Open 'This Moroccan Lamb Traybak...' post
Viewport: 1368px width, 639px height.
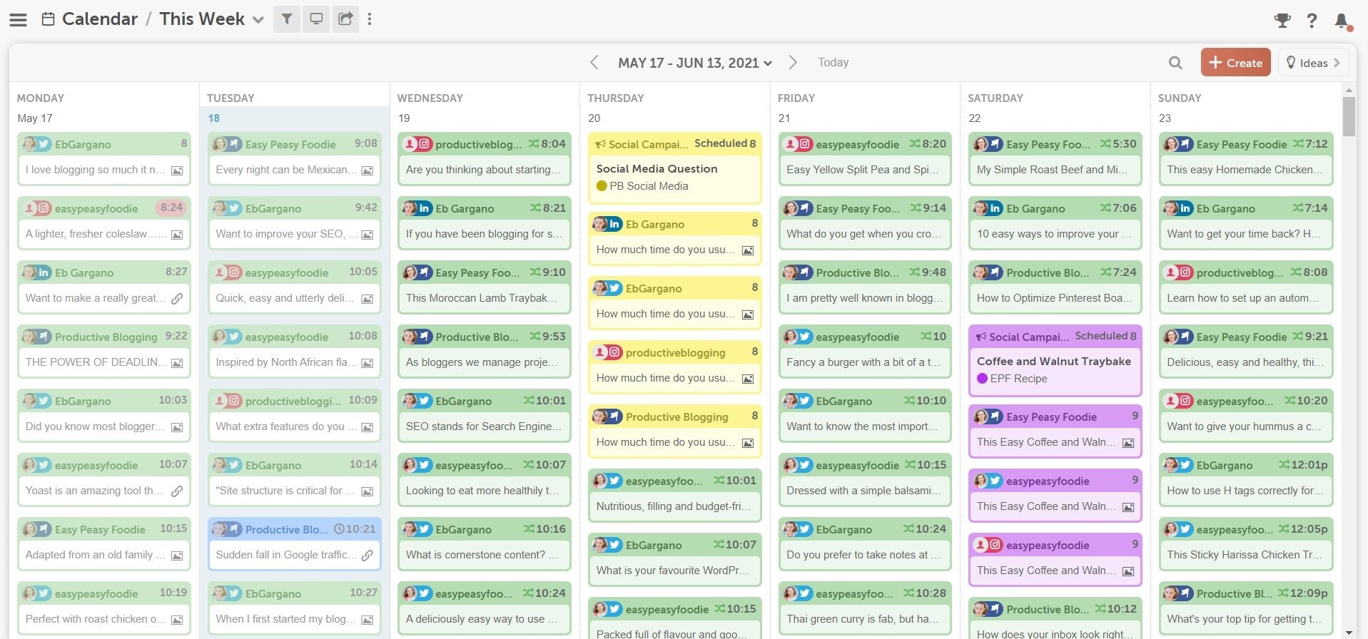click(485, 287)
